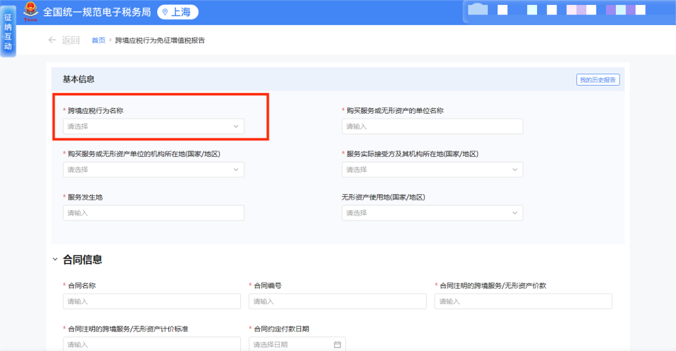Click the 返回 link
This screenshot has width=676, height=351.
(70, 41)
